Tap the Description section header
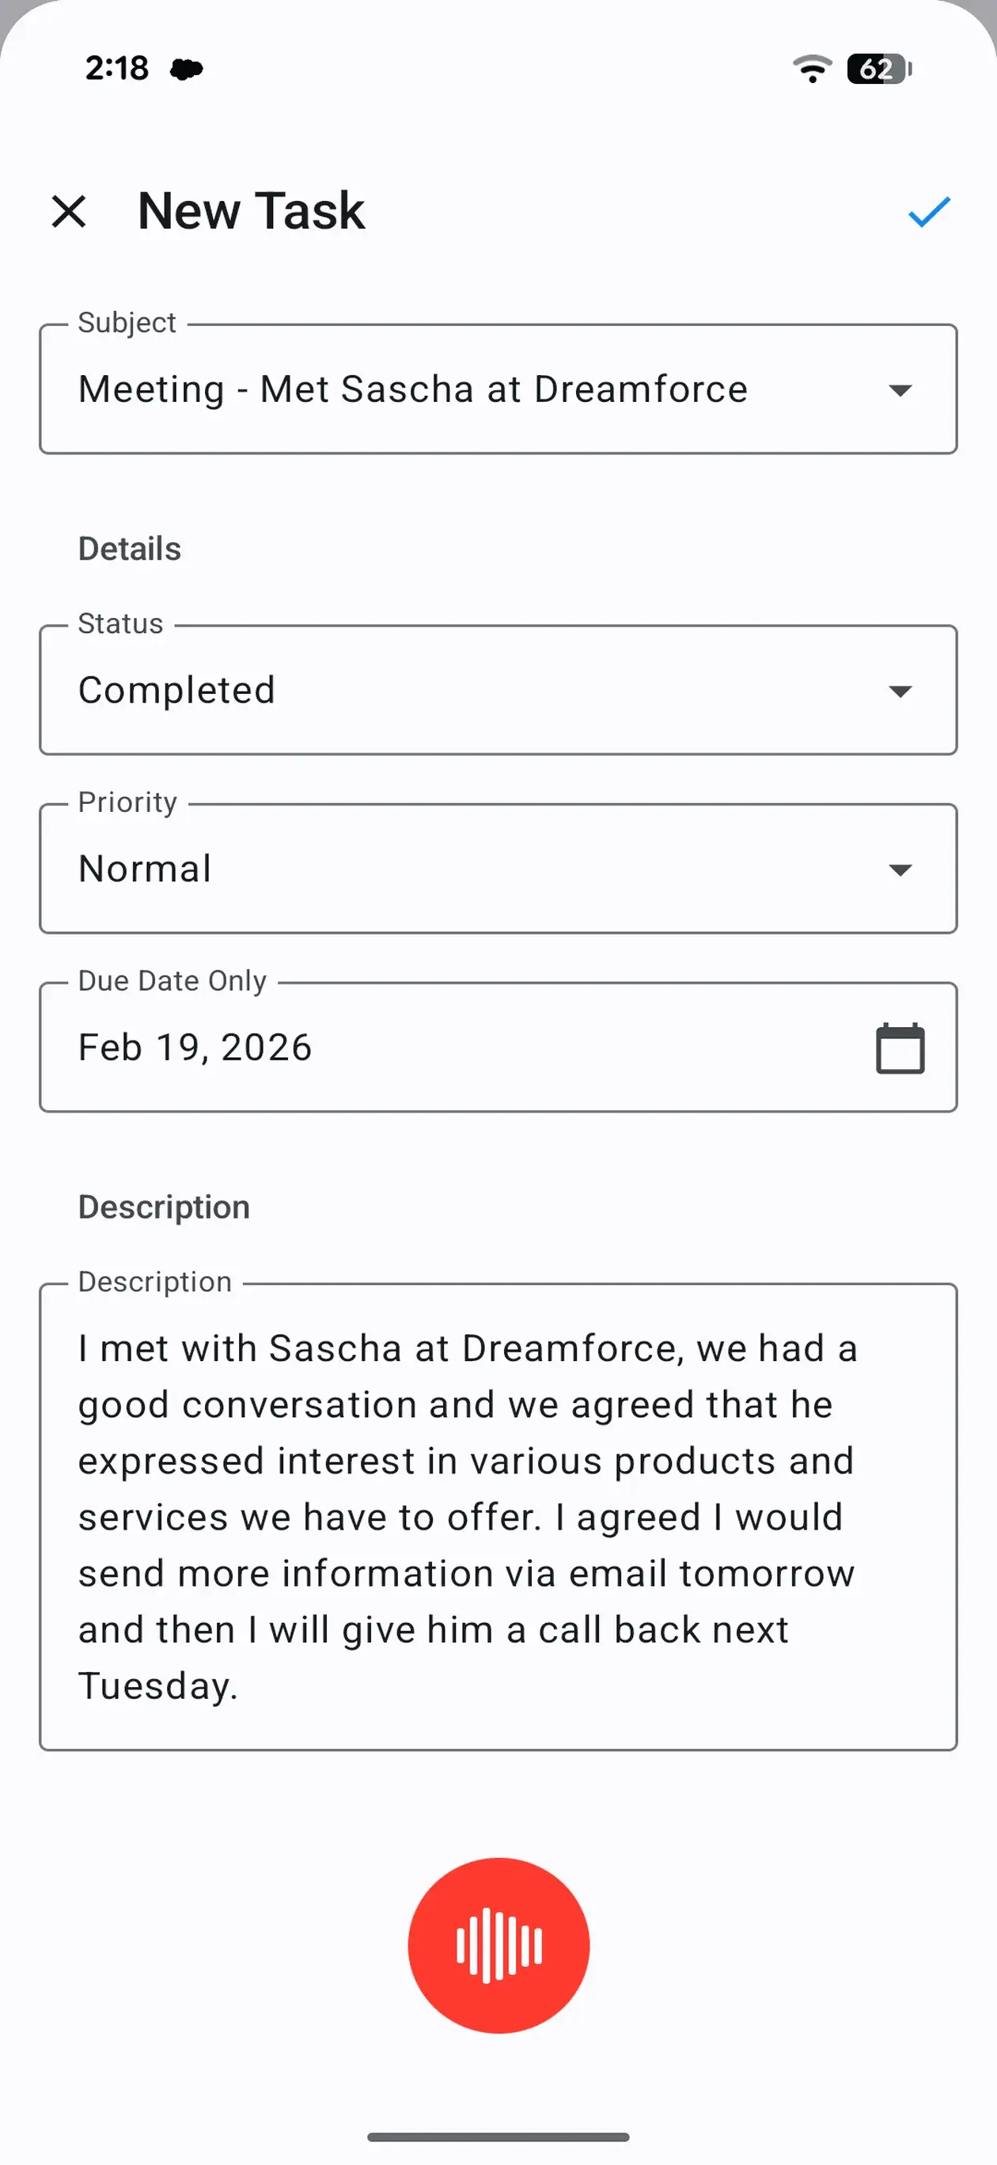Screen dimensions: 997x2165 [162, 1205]
